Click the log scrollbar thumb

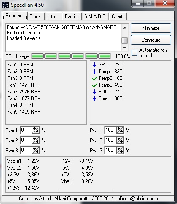pos(125,40)
